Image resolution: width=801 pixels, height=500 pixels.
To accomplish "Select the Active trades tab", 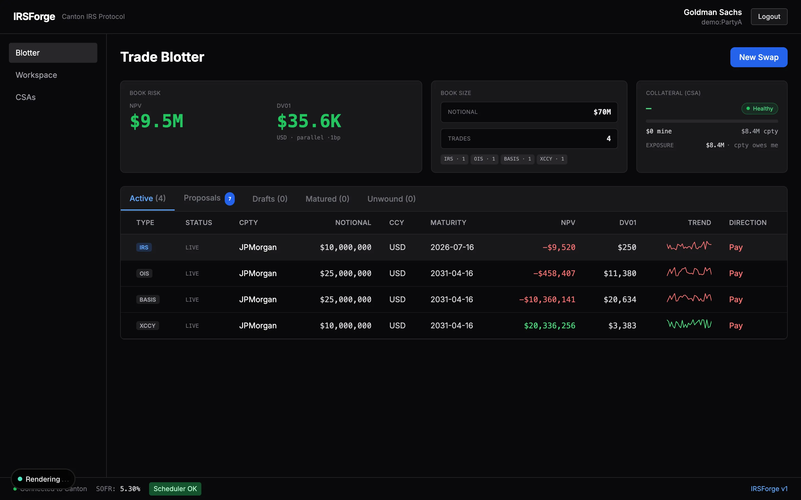I will pyautogui.click(x=147, y=198).
